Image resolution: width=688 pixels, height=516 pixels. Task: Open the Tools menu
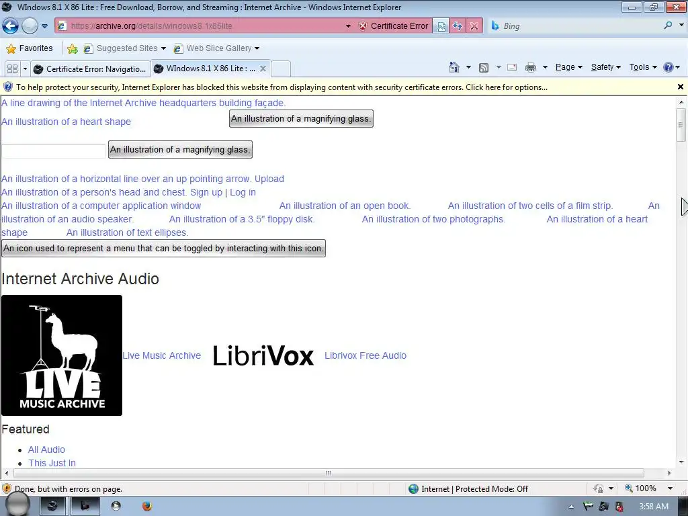[x=643, y=67]
